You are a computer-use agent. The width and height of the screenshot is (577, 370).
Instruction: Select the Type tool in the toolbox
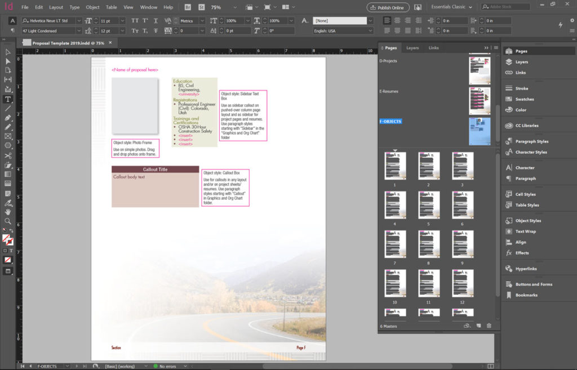[8, 99]
